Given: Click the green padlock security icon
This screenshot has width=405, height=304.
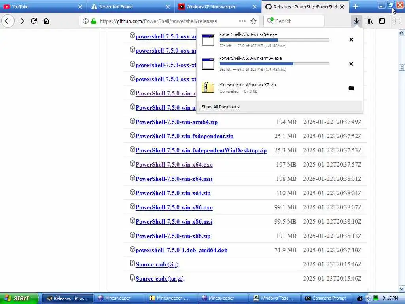Looking at the screenshot, I should [x=94, y=21].
